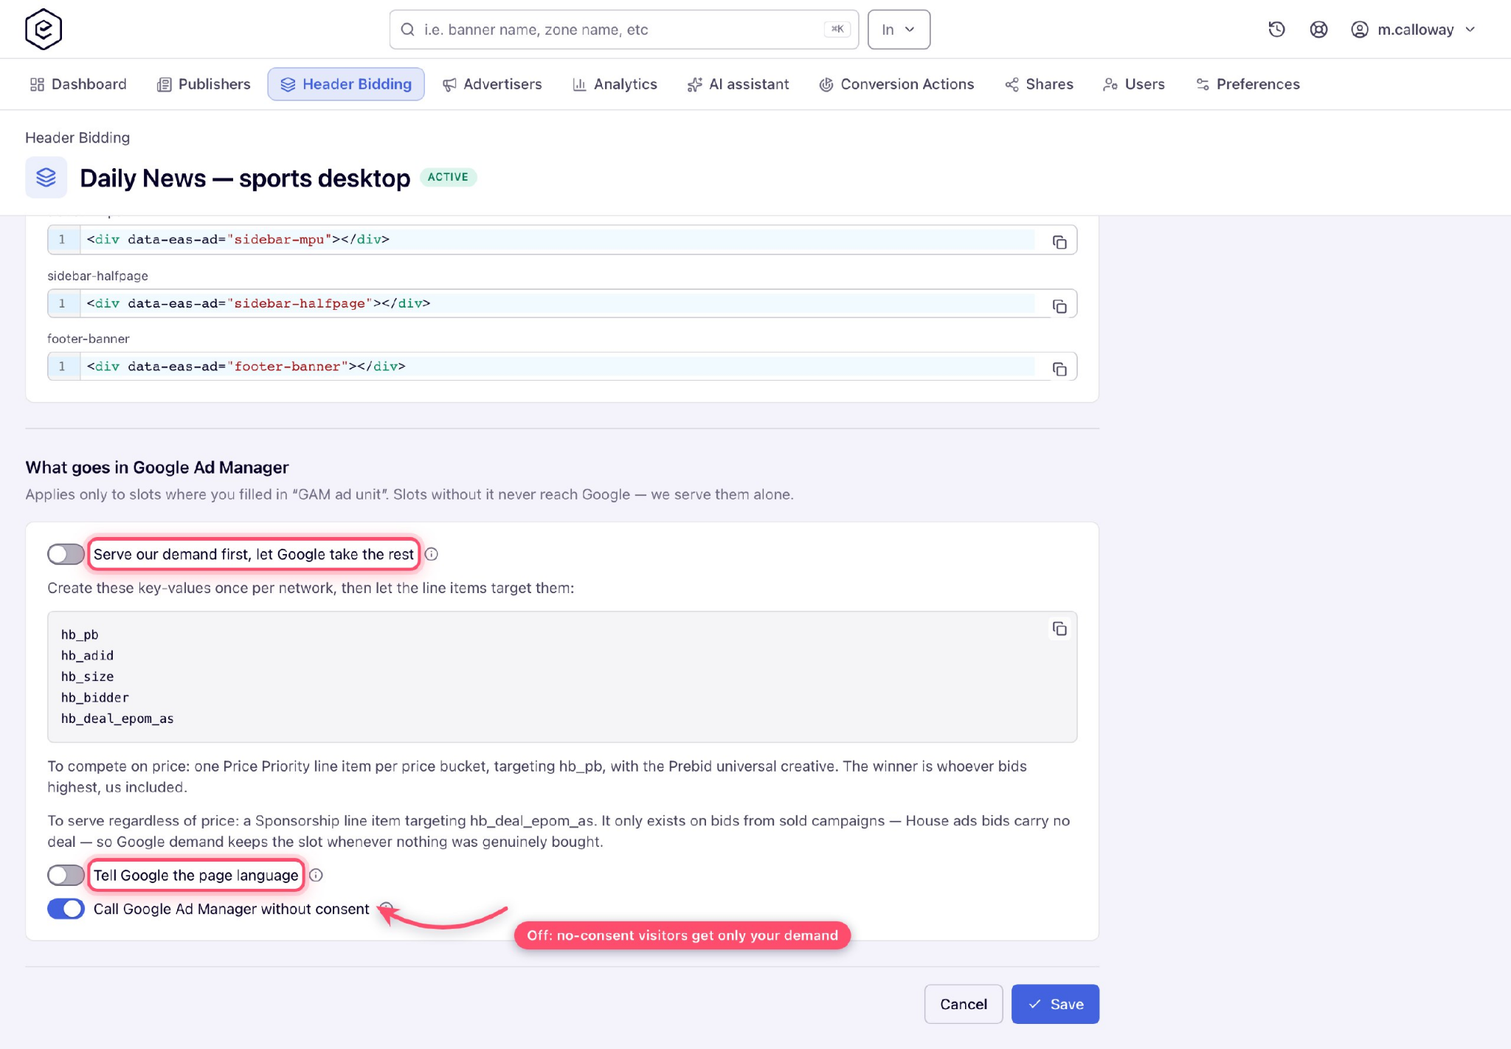1511x1049 pixels.
Task: Open the 'In' search scope dropdown
Action: coord(899,30)
